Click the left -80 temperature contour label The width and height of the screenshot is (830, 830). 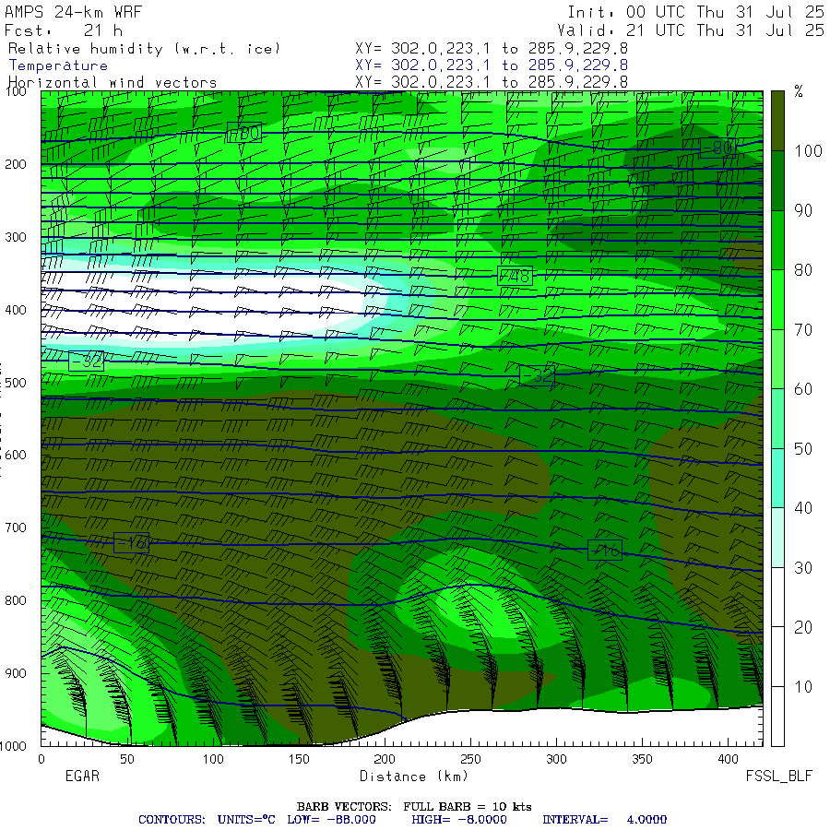(244, 133)
